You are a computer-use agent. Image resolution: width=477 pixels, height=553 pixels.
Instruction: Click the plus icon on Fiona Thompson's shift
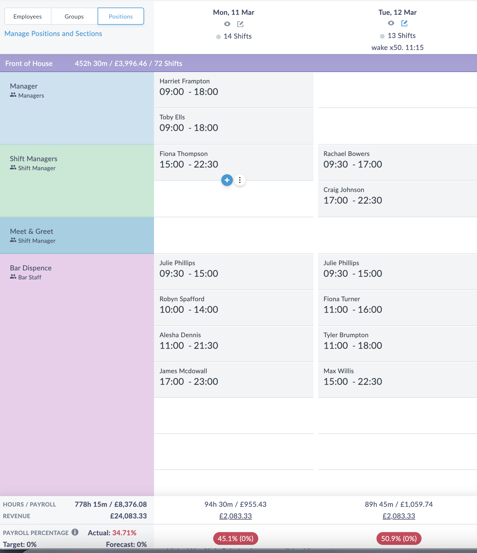(227, 180)
